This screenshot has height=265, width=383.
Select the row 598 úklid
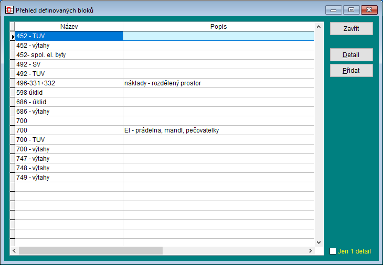click(69, 93)
